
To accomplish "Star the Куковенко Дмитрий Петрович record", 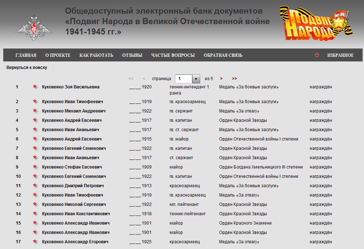I will 35,186.
